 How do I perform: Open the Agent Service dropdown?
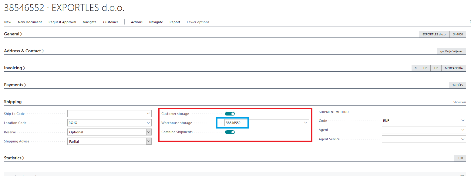pyautogui.click(x=463, y=139)
